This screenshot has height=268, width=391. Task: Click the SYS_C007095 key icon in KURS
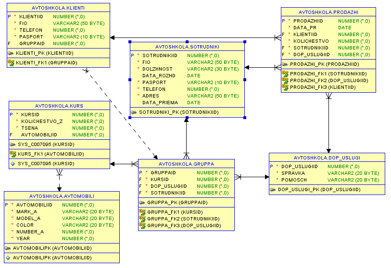(13, 145)
